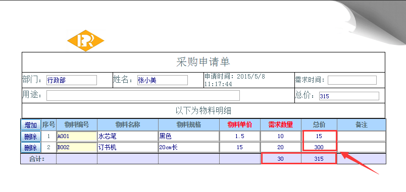Click the 20cm长 specification cell
The width and height of the screenshot is (406, 192).
189,148
